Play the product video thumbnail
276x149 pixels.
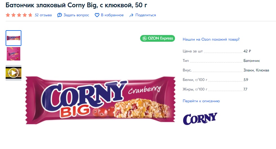pyautogui.click(x=14, y=73)
